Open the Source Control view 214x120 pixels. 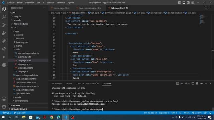(4, 25)
